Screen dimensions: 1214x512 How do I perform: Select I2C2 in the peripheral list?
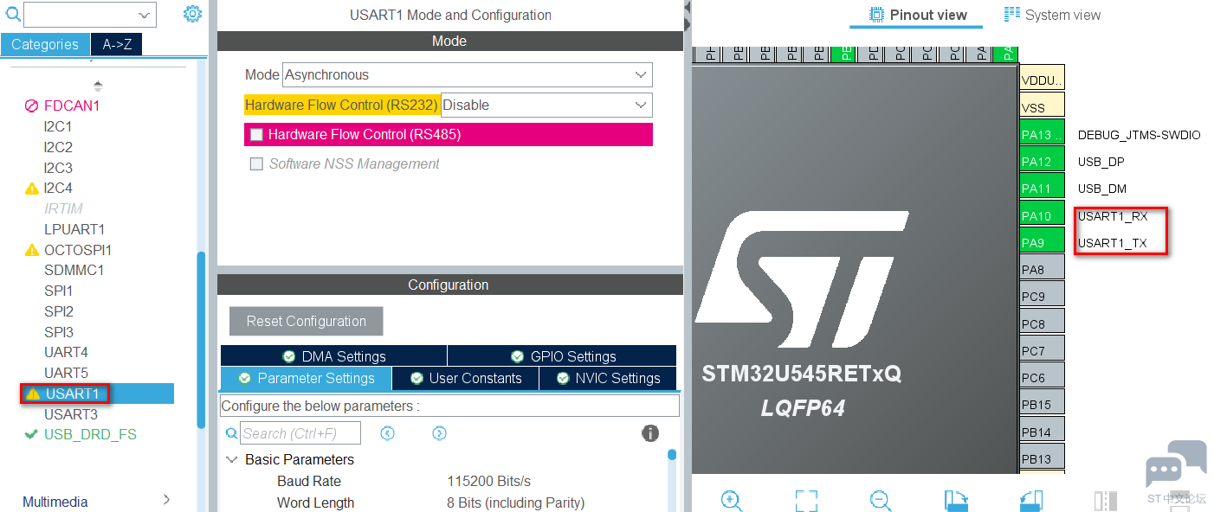(x=58, y=147)
